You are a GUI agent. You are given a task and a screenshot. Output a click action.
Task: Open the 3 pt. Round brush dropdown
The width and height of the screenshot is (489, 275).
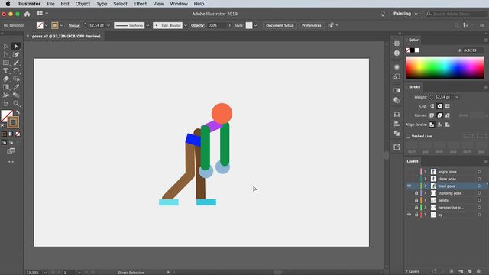click(x=185, y=25)
